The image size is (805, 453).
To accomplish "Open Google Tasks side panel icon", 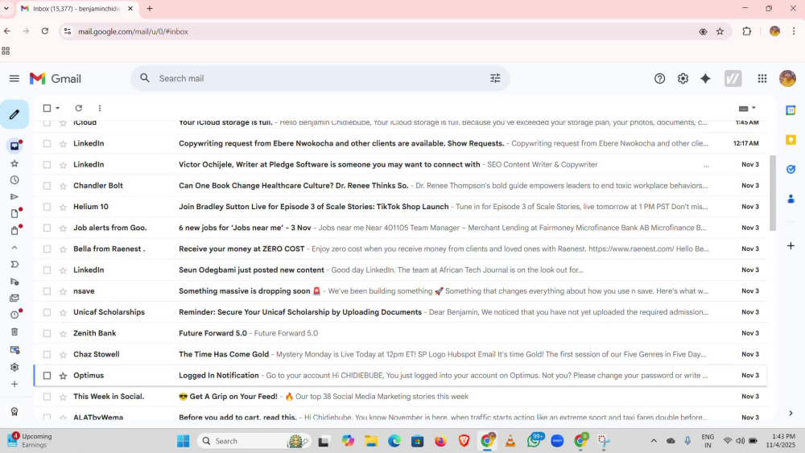I will click(x=791, y=169).
